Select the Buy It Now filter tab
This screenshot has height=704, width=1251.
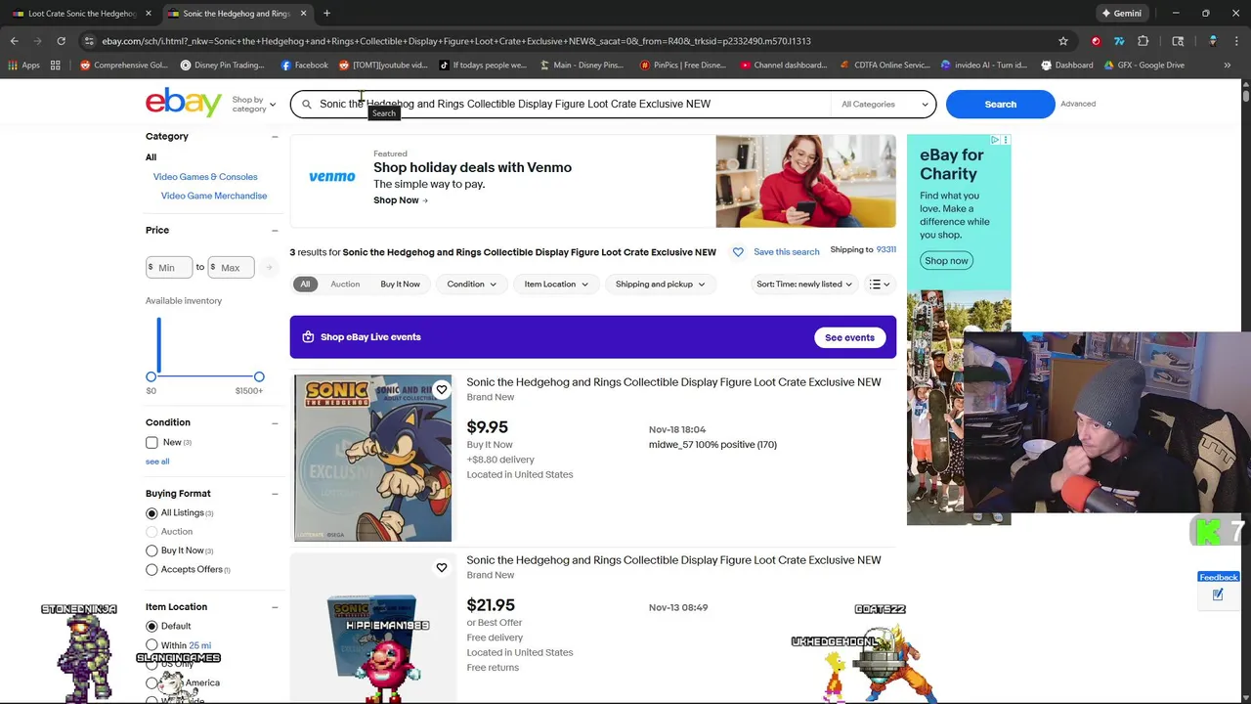pyautogui.click(x=400, y=285)
